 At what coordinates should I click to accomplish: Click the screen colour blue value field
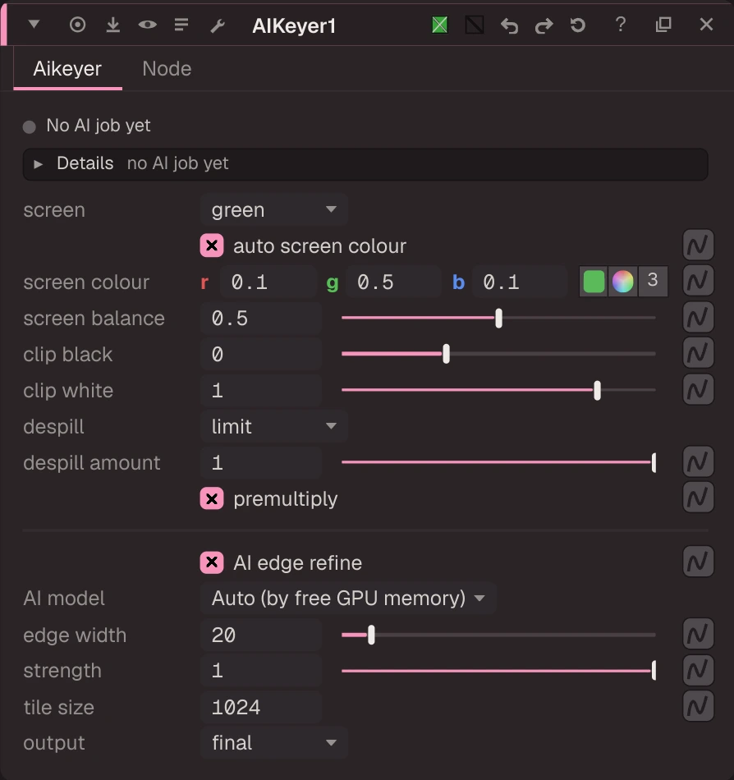(520, 282)
